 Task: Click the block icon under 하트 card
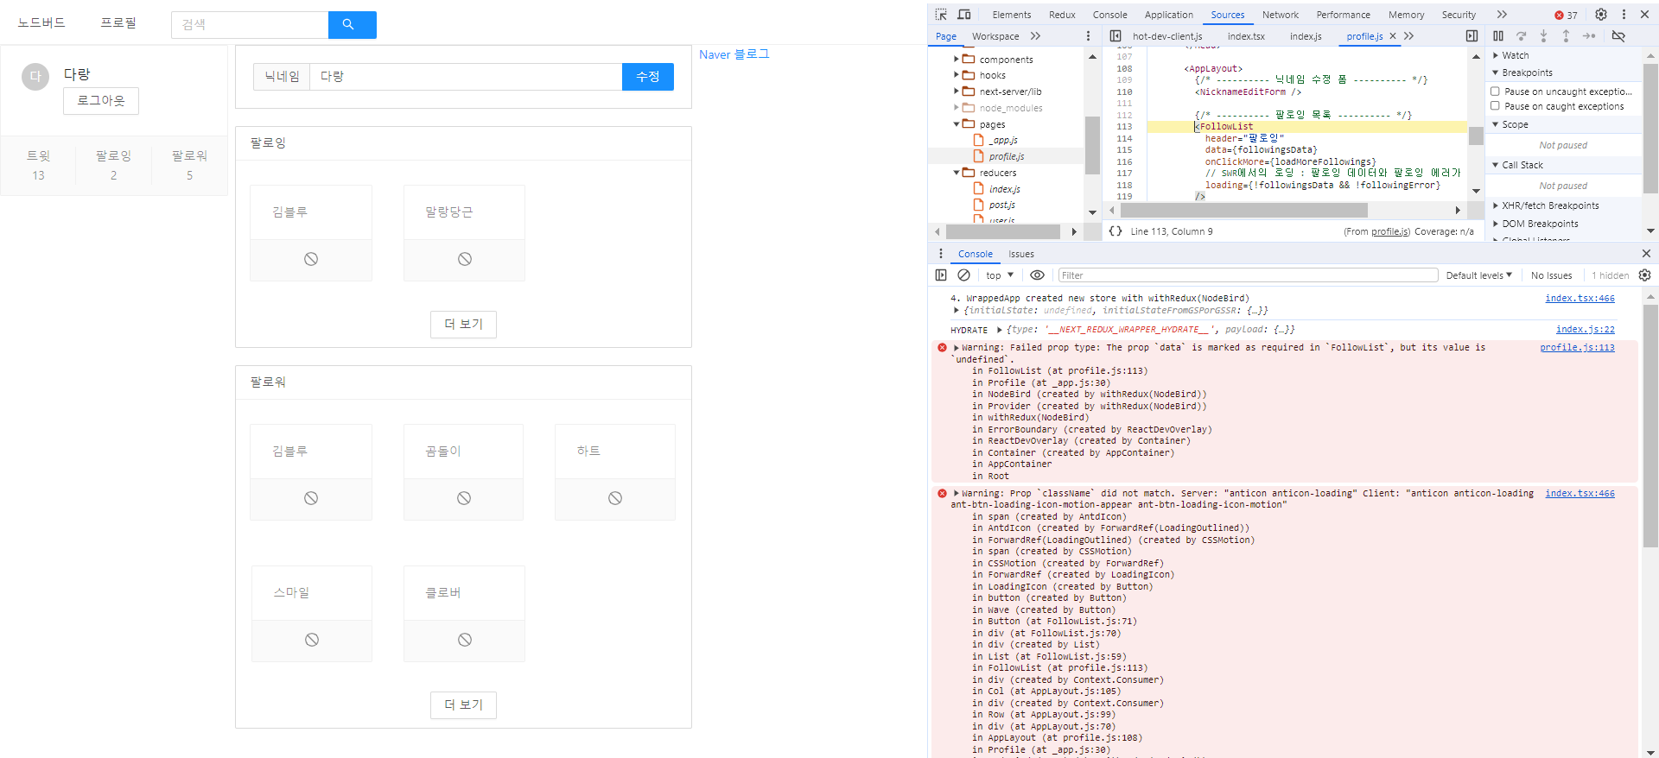click(615, 498)
